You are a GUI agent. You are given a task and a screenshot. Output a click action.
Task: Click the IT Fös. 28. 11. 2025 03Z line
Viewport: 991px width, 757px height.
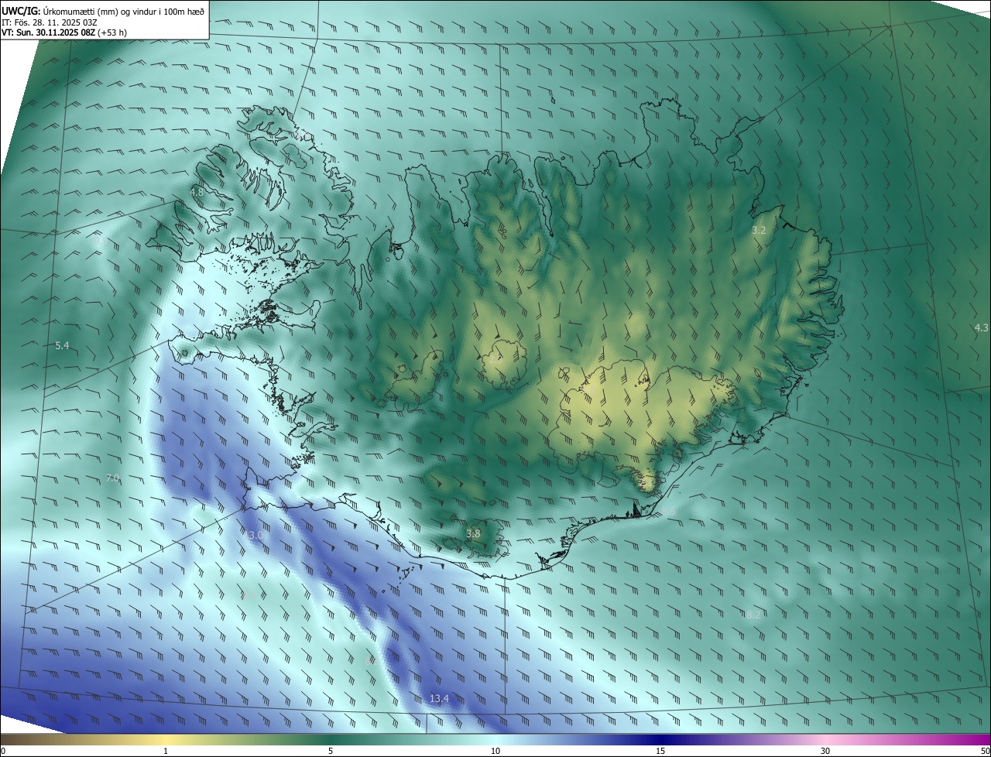coord(49,22)
